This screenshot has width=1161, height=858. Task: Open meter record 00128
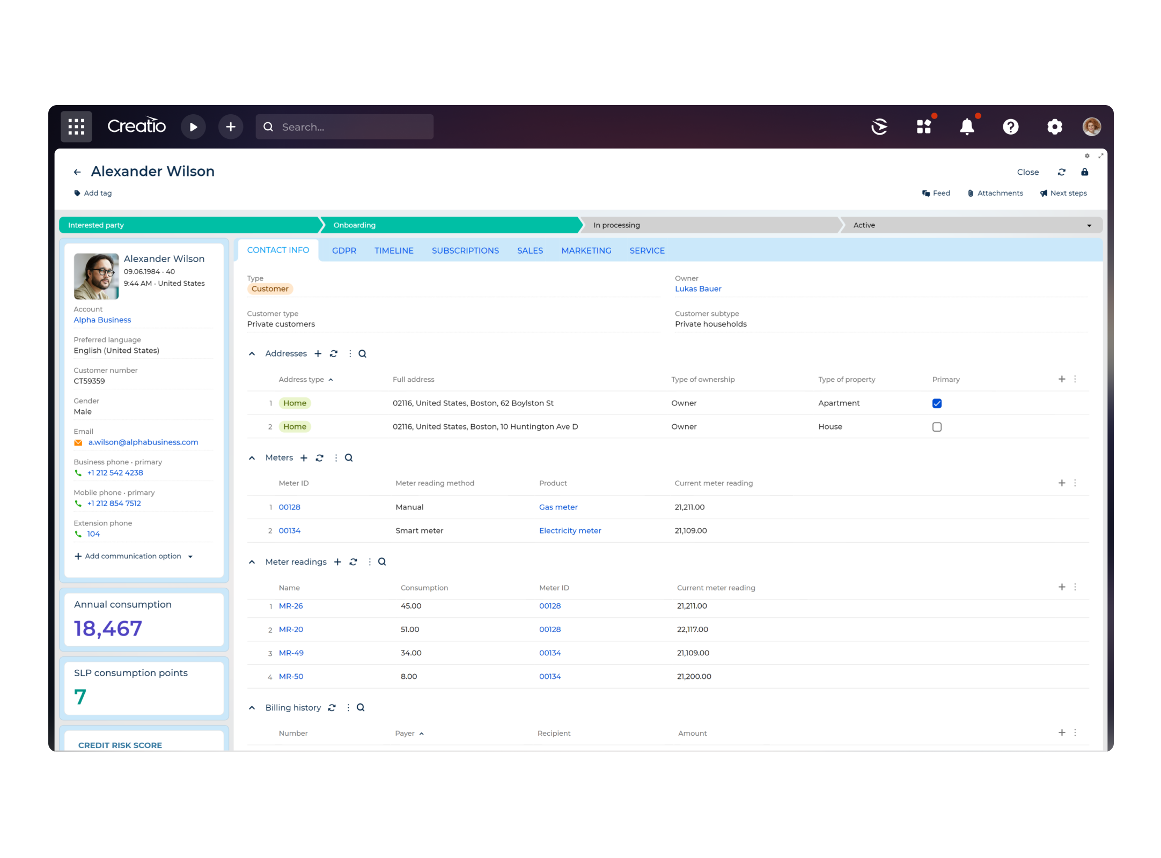(289, 507)
